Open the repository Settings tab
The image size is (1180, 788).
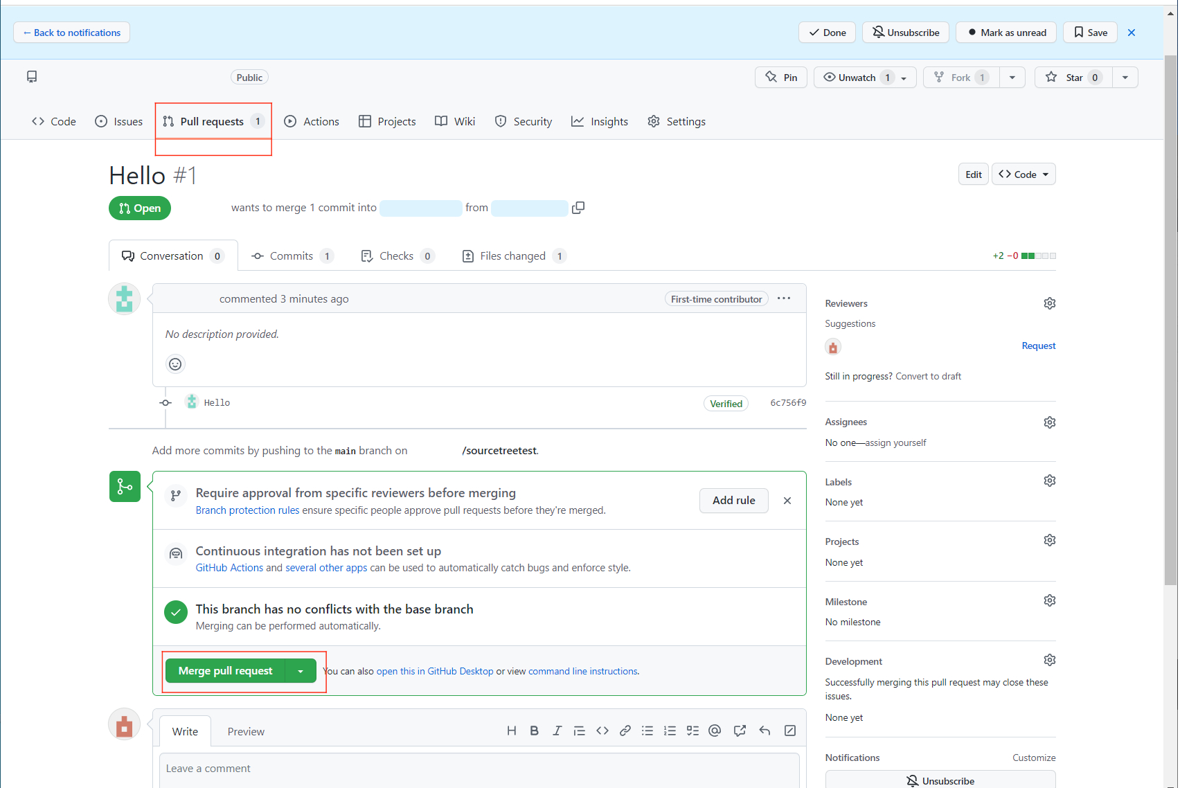pyautogui.click(x=677, y=122)
